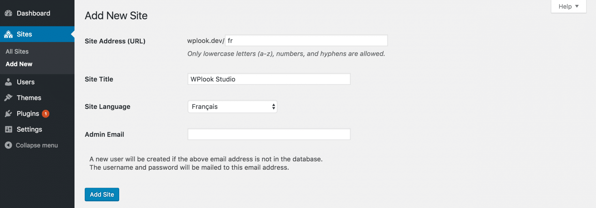
Task: Click the Sites network icon in sidebar
Action: (8, 34)
